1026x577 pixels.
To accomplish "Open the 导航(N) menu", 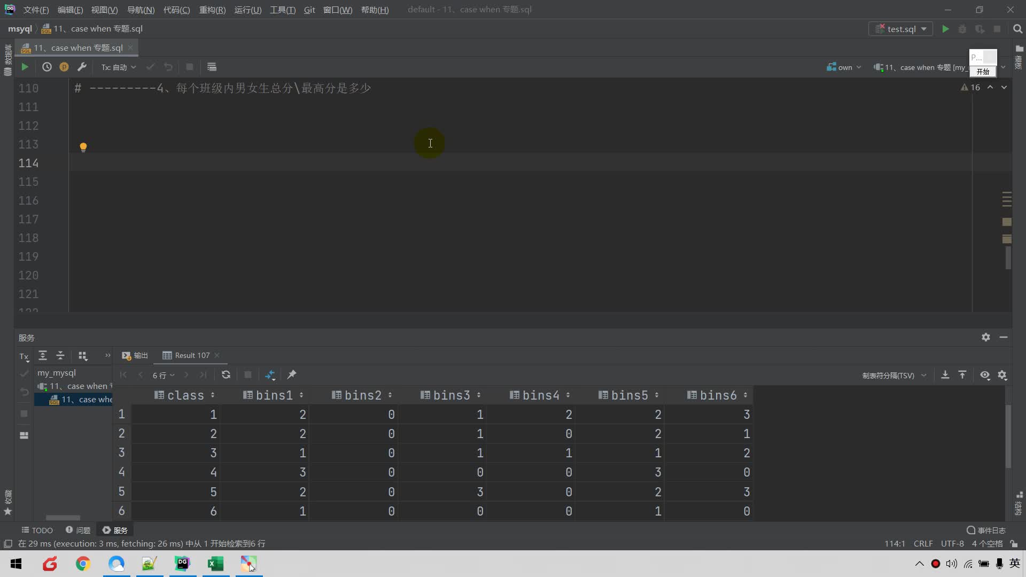I will pos(141,10).
